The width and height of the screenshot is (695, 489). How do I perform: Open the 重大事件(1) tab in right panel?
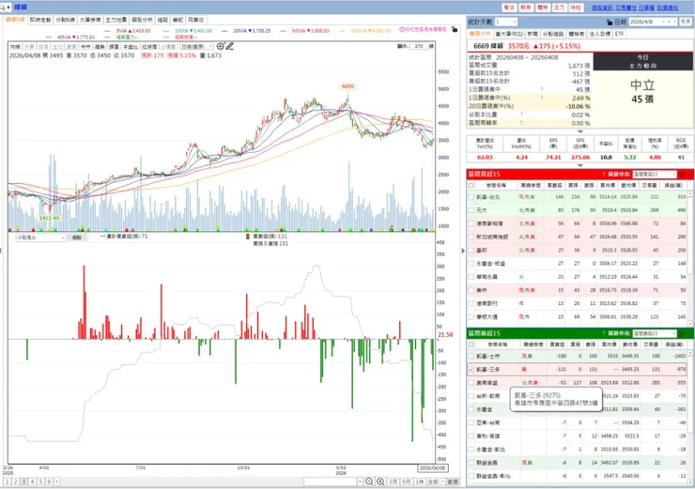coord(509,34)
